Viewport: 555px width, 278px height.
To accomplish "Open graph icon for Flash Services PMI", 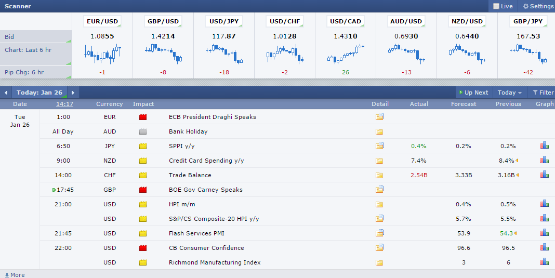I will pos(545,233).
